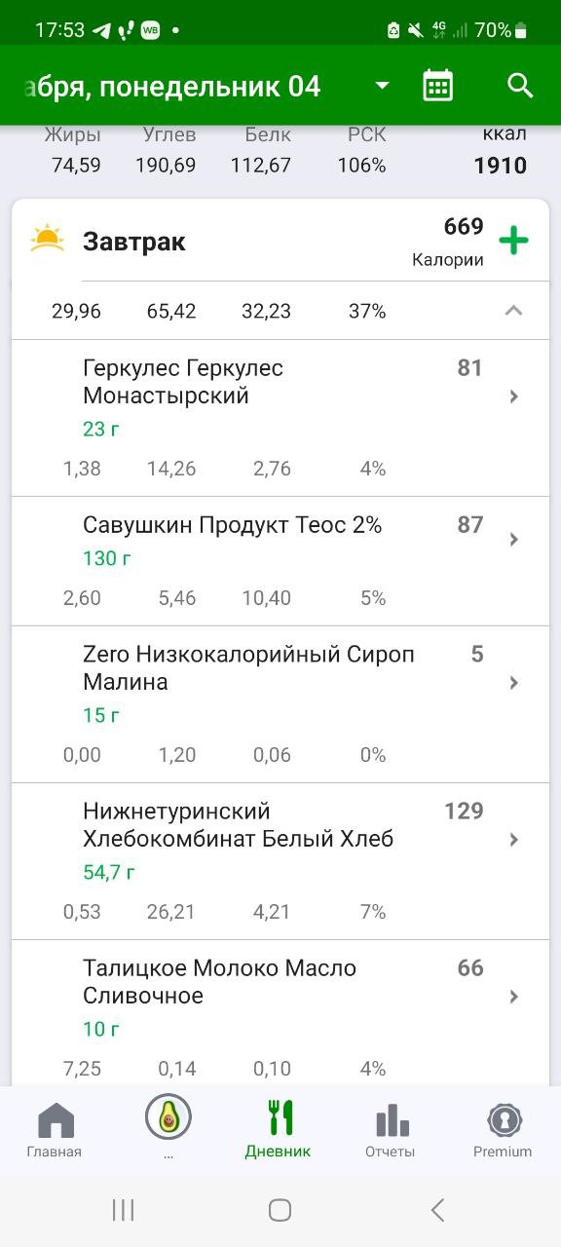Screen dimensions: 561x1247
Task: Open the Premium tab
Action: coord(503,1130)
